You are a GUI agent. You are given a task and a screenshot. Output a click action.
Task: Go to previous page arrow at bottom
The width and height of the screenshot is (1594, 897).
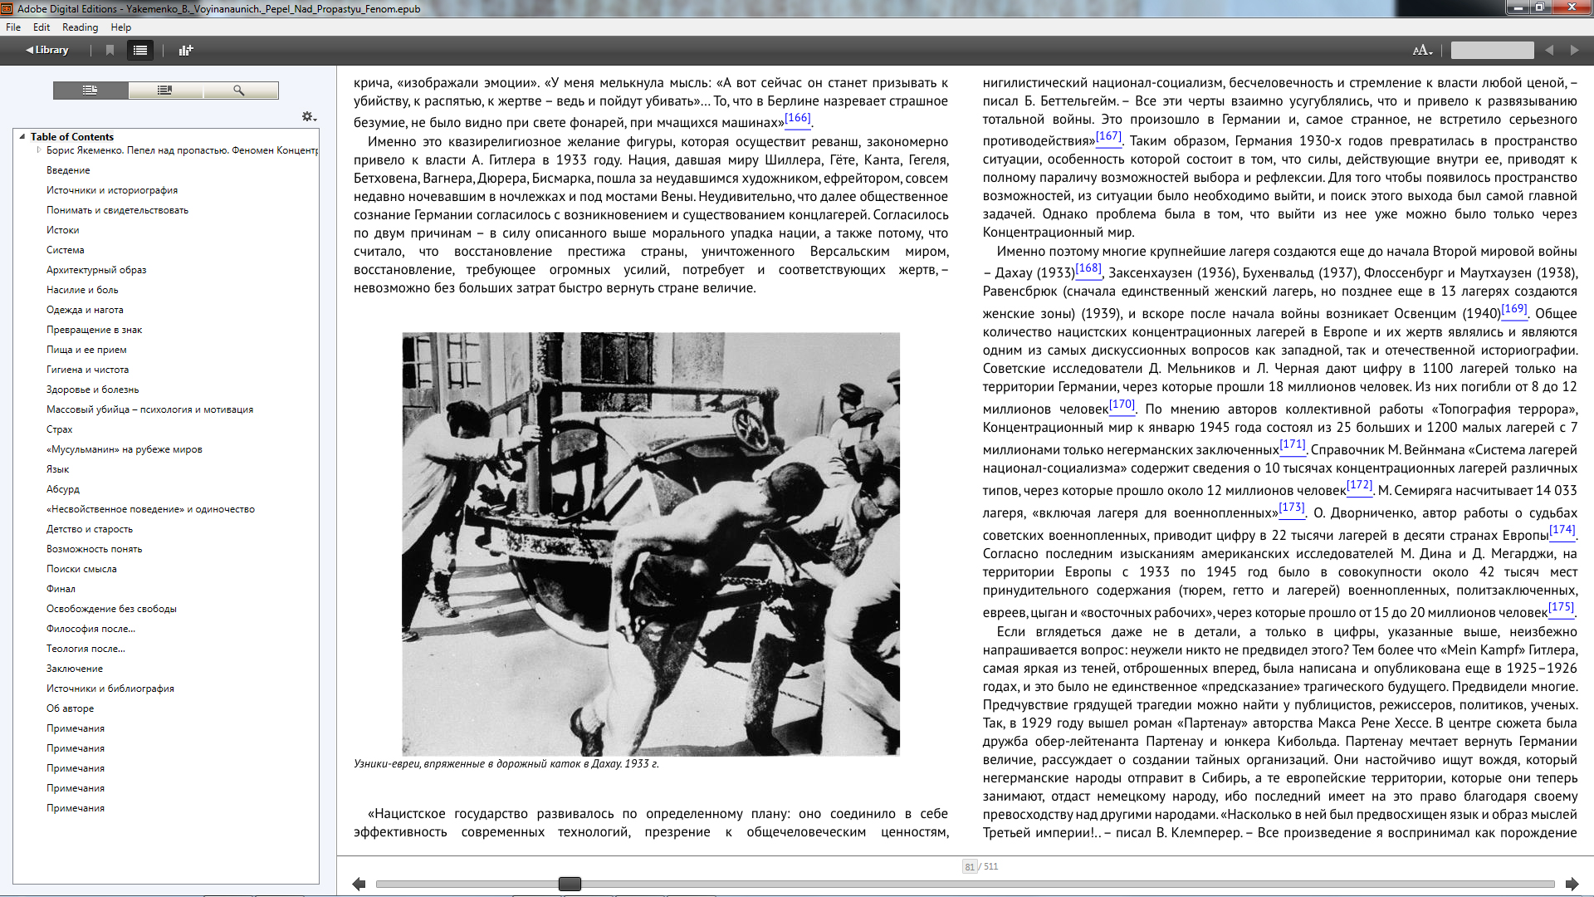click(x=359, y=884)
